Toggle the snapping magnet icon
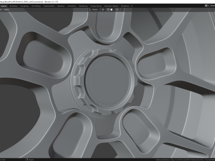 pyautogui.click(x=108, y=9)
